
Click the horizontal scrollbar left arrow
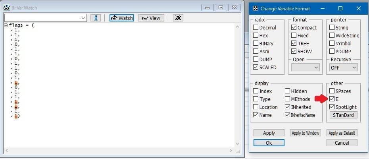[7, 150]
